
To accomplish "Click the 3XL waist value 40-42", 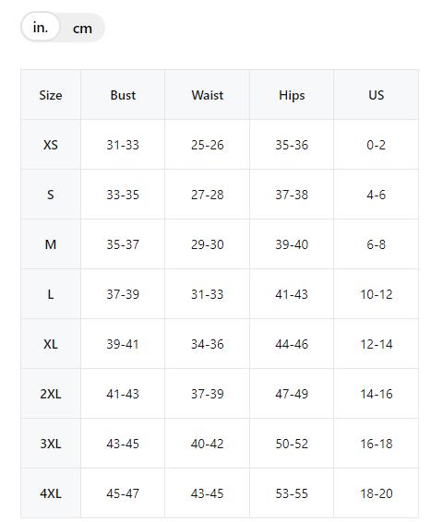I will click(x=207, y=444).
